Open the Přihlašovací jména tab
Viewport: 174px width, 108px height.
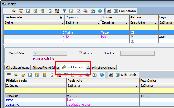pyautogui.click(x=102, y=67)
